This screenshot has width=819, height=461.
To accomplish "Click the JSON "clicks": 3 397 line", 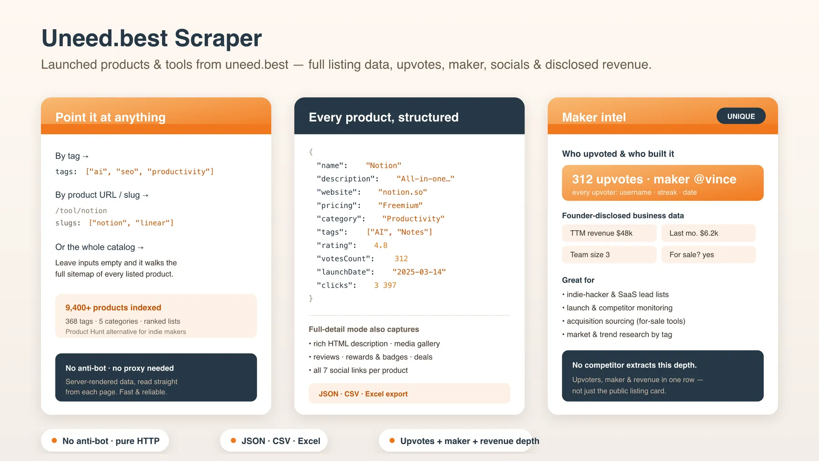I will [356, 285].
